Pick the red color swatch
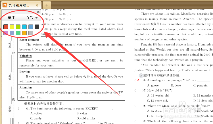The image size is (213, 124). (x=6, y=27)
